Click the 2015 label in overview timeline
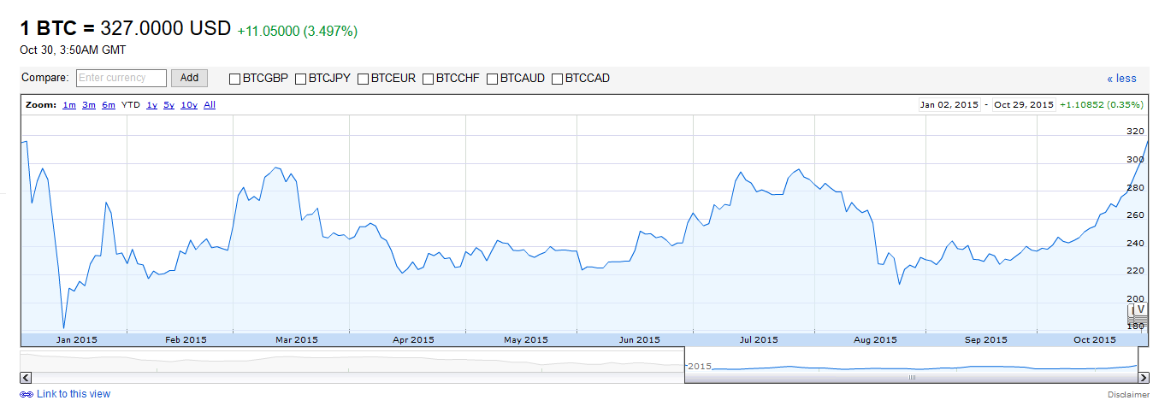1159x412 pixels. point(700,366)
